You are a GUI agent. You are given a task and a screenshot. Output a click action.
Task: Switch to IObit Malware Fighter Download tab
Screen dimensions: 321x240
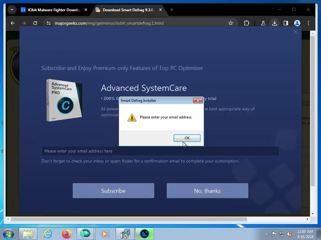point(54,10)
